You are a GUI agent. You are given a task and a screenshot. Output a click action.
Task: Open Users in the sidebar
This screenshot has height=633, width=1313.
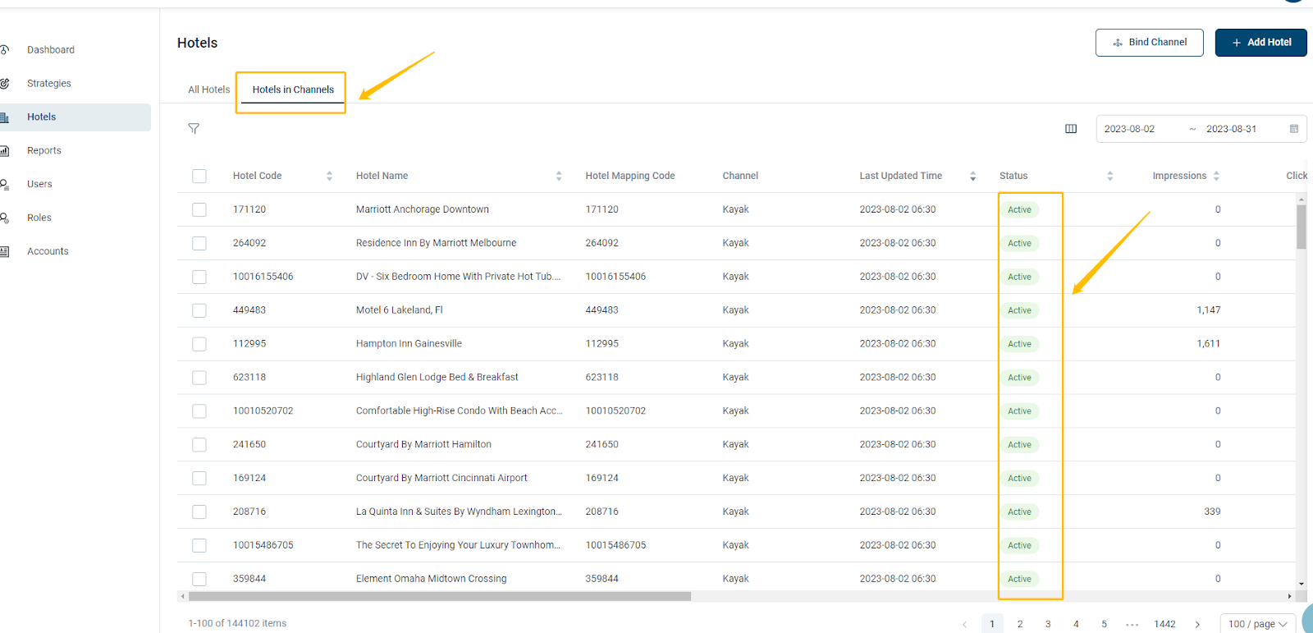click(39, 185)
